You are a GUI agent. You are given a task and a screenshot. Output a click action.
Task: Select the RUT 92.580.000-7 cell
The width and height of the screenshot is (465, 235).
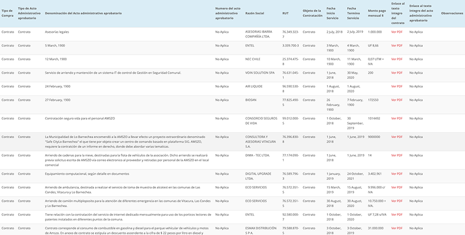pos(290,217)
